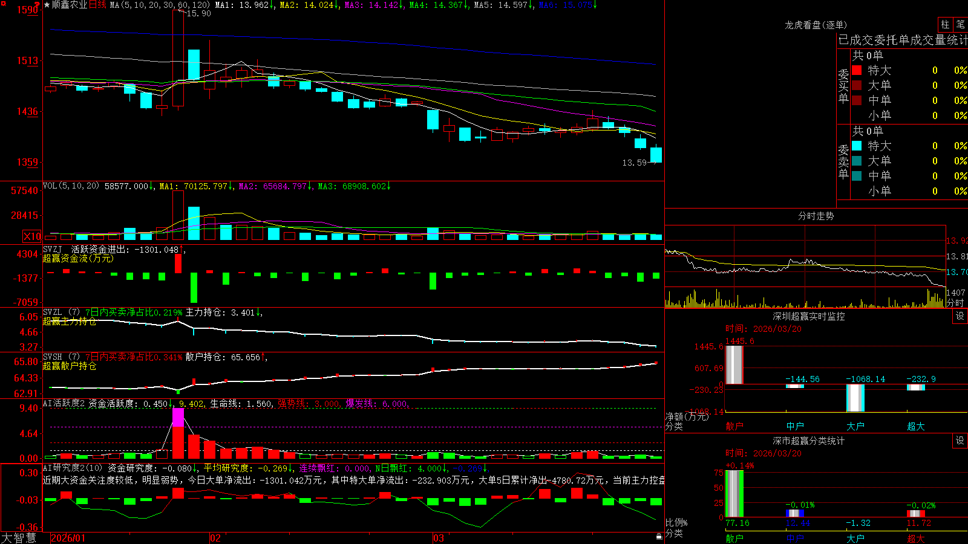Toggle the 分时 label beside mini chart

955,303
